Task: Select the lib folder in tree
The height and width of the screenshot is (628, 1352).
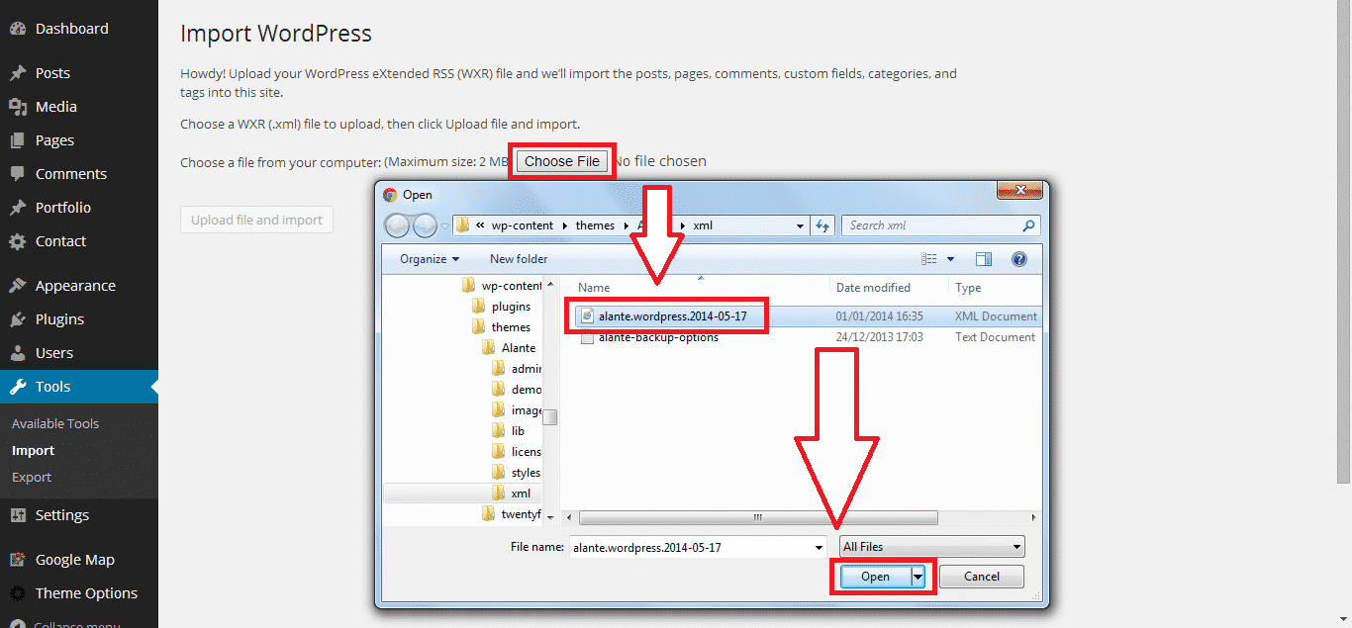Action: [509, 431]
